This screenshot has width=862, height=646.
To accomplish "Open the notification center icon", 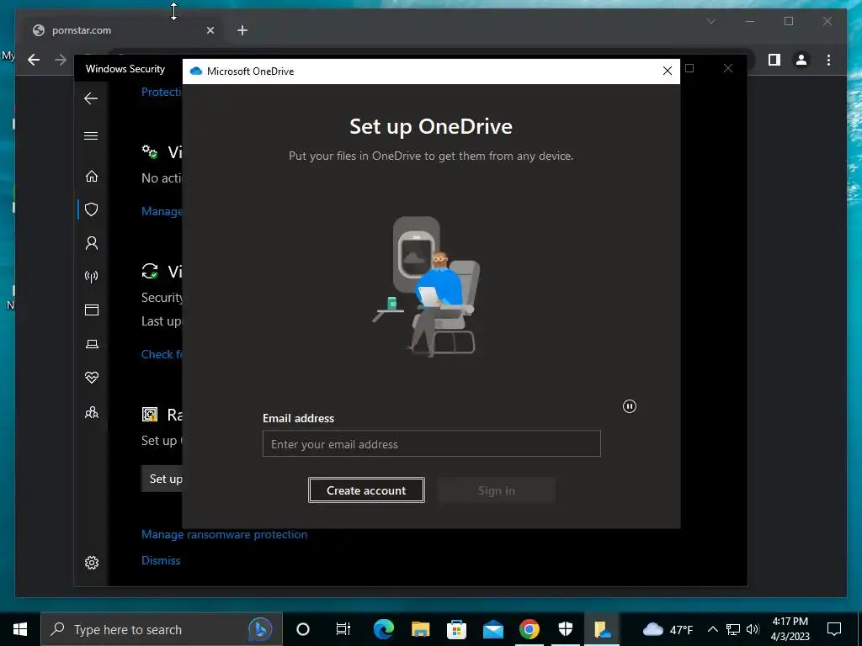I will tap(834, 629).
